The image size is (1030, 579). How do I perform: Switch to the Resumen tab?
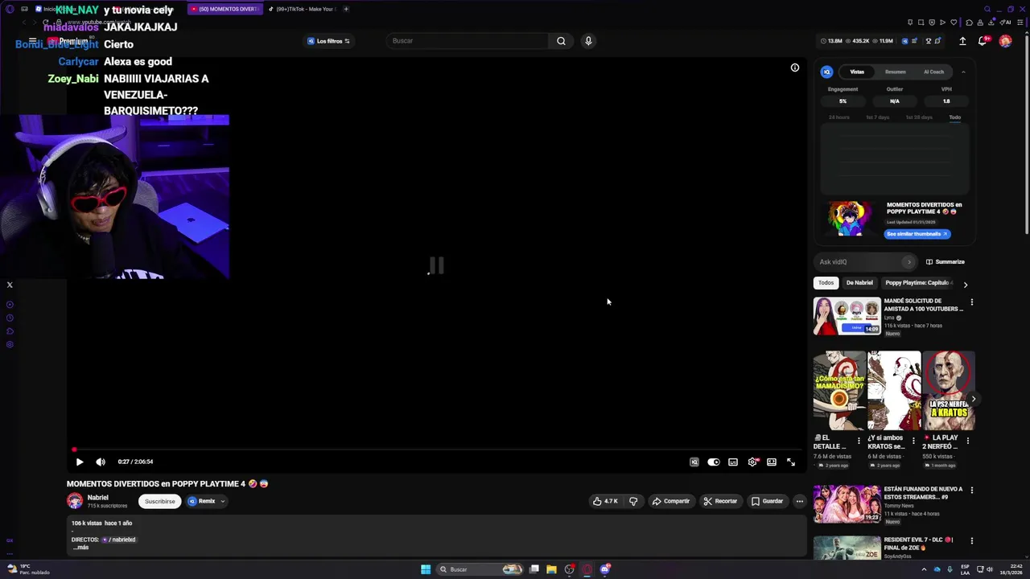tap(896, 72)
